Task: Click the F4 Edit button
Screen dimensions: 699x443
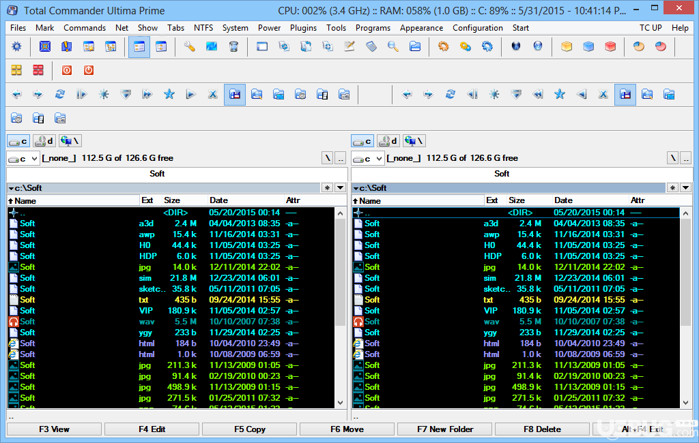Action: (152, 429)
